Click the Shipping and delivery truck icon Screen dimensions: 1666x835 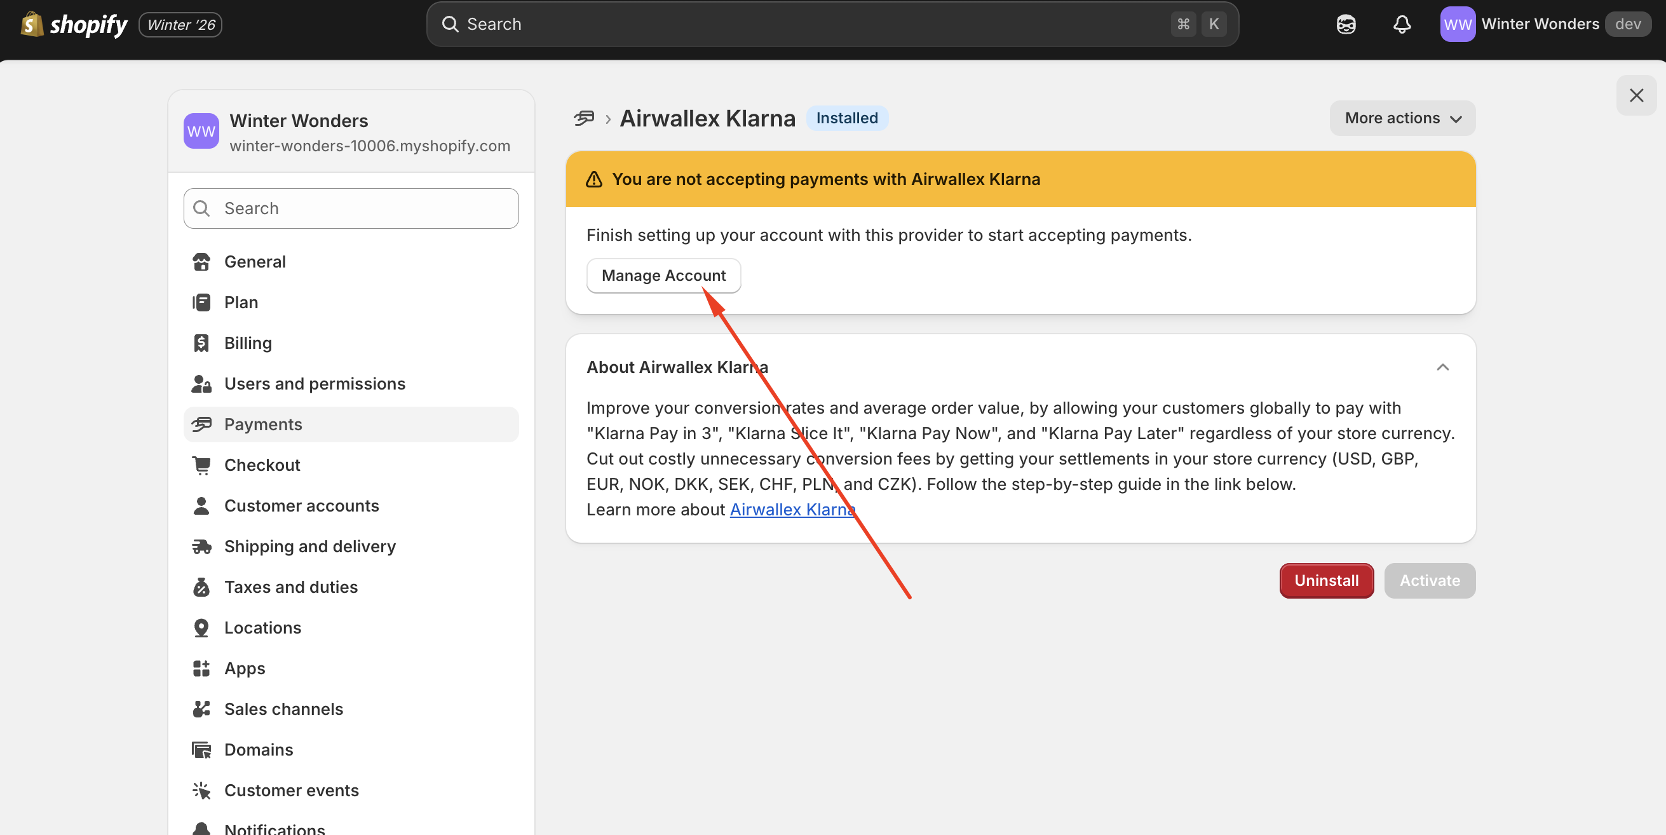coord(201,546)
